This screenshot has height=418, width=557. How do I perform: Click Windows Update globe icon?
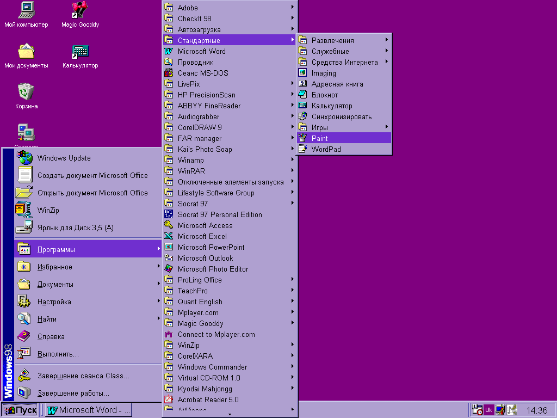24,158
